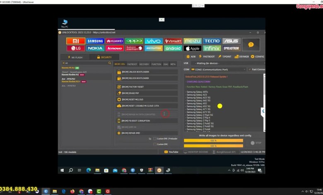Select the Asus brand logo
The width and height of the screenshot is (323, 195).
pos(231,41)
